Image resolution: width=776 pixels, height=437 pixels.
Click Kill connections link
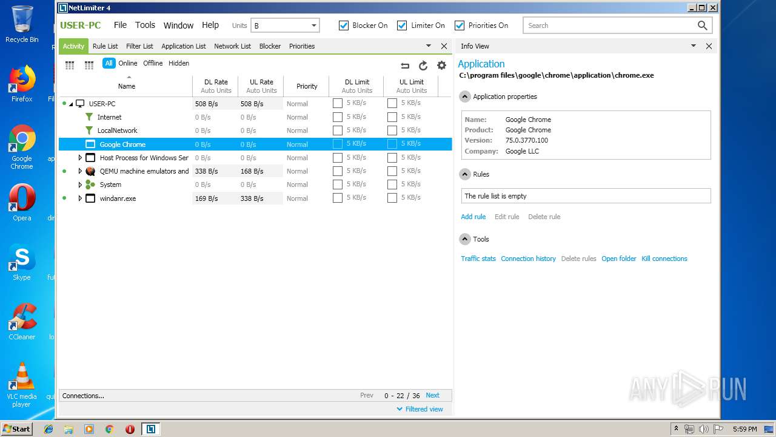coord(664,259)
